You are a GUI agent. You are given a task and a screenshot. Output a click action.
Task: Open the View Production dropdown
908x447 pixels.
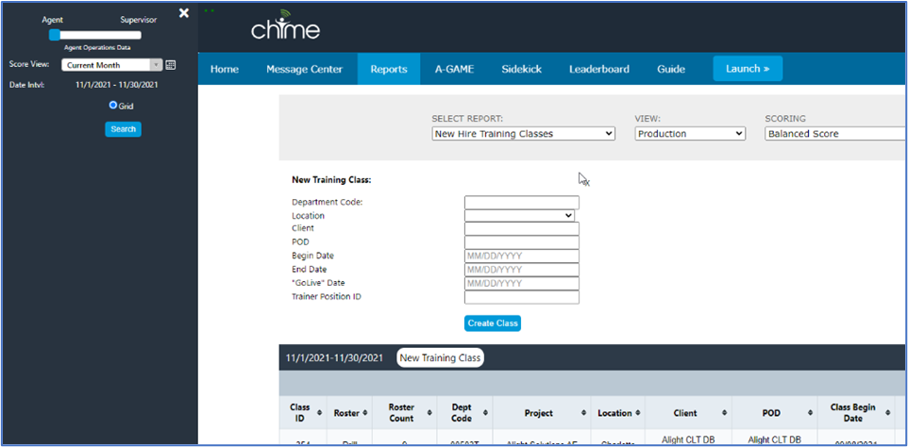click(690, 134)
